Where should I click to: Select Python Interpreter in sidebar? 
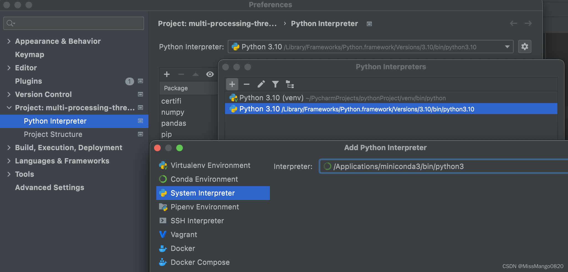coord(74,121)
